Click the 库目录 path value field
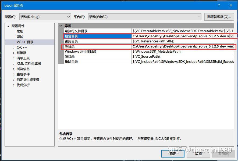Image resolution: width=238 pixels, height=161 pixels. click(x=183, y=46)
